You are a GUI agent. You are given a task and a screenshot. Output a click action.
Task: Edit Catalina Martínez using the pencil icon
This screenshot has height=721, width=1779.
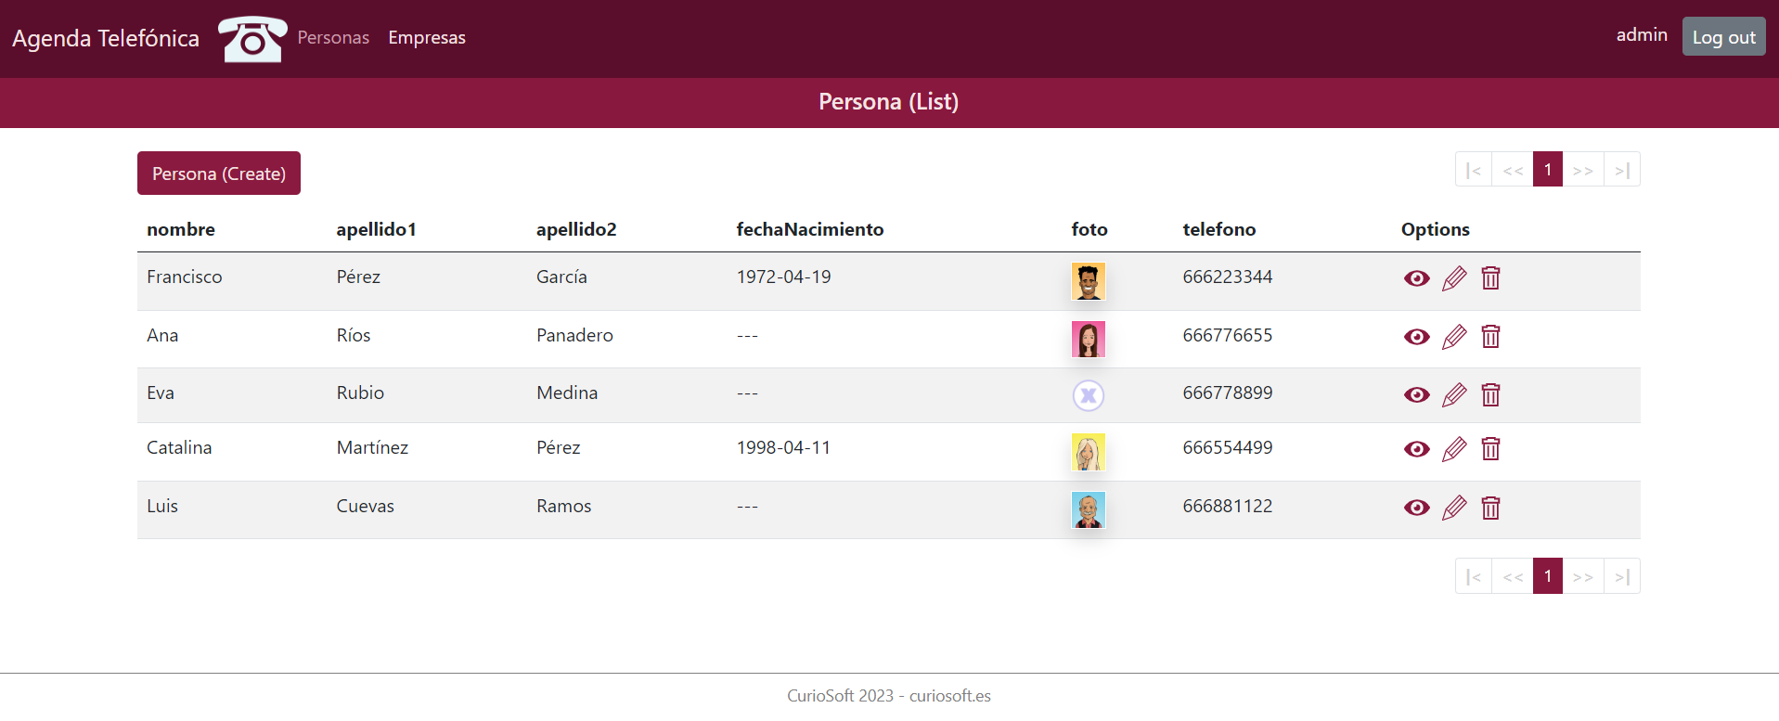coord(1454,449)
